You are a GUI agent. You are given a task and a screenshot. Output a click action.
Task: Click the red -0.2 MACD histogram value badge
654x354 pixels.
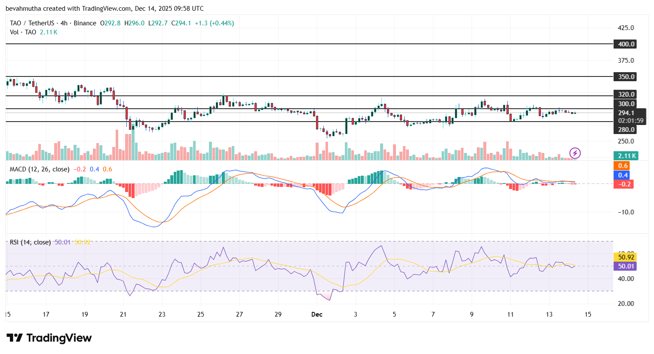(624, 184)
